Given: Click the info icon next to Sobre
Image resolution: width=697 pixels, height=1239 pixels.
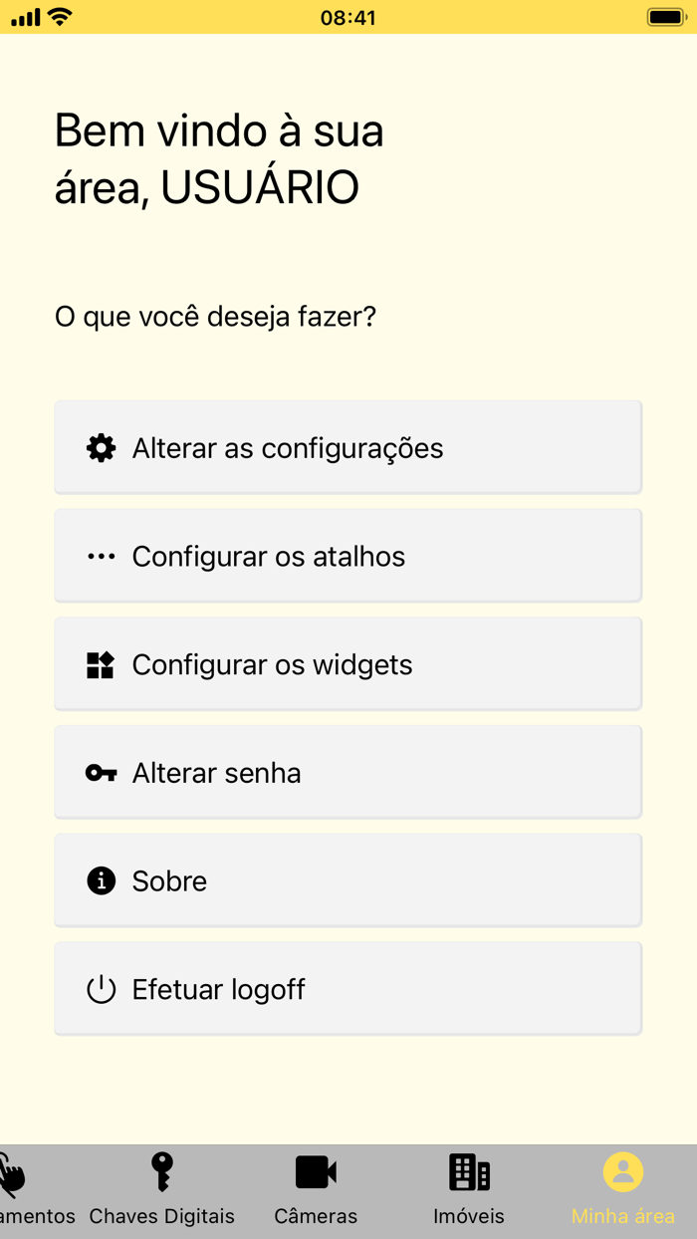Looking at the screenshot, I should 100,880.
